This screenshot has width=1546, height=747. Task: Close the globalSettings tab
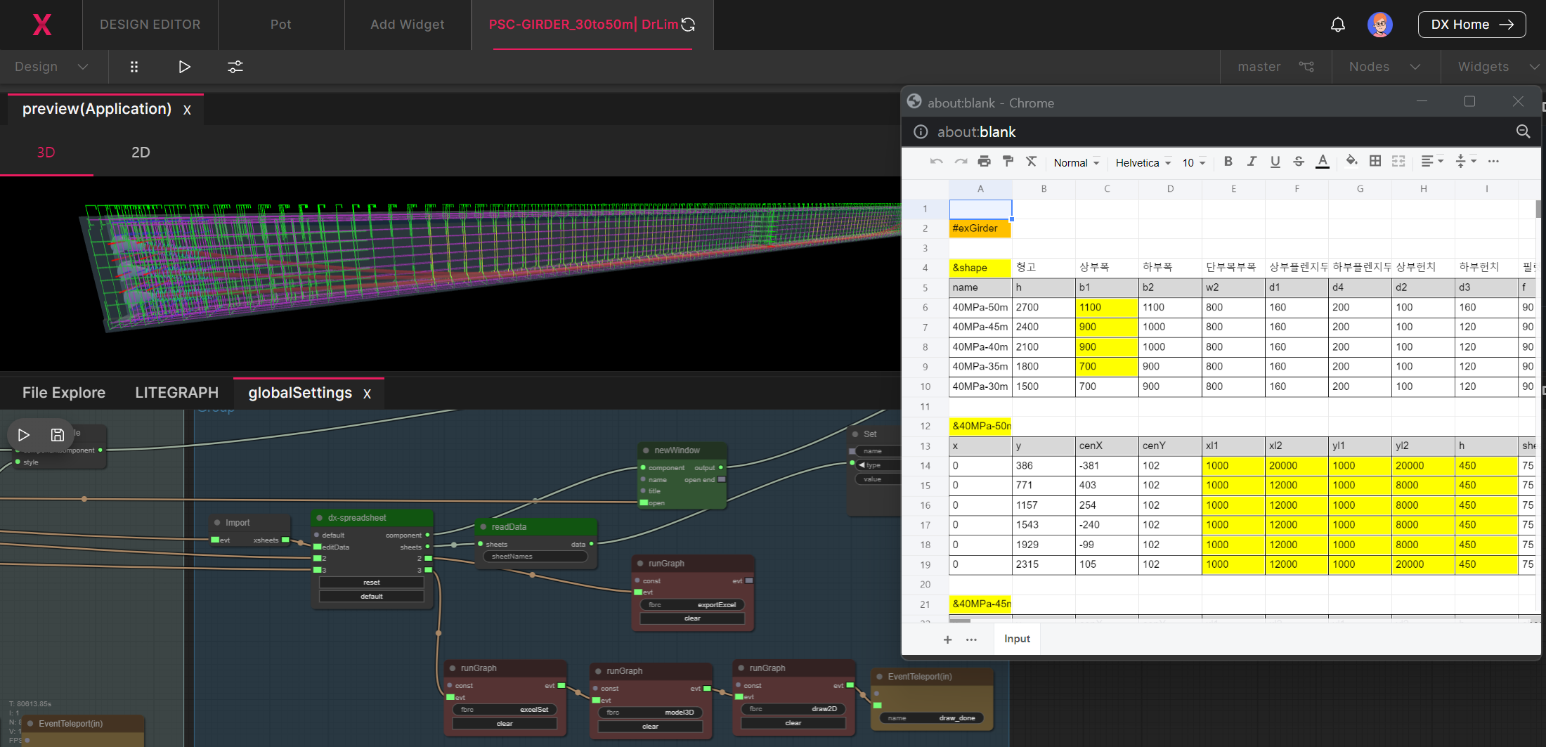click(367, 394)
